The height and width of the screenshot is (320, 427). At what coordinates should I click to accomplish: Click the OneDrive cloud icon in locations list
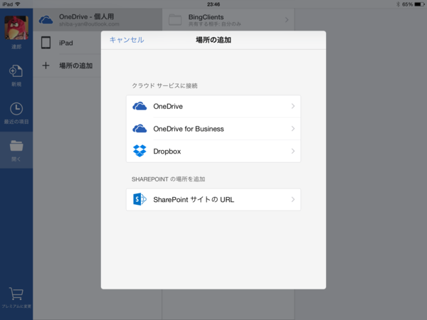point(46,20)
